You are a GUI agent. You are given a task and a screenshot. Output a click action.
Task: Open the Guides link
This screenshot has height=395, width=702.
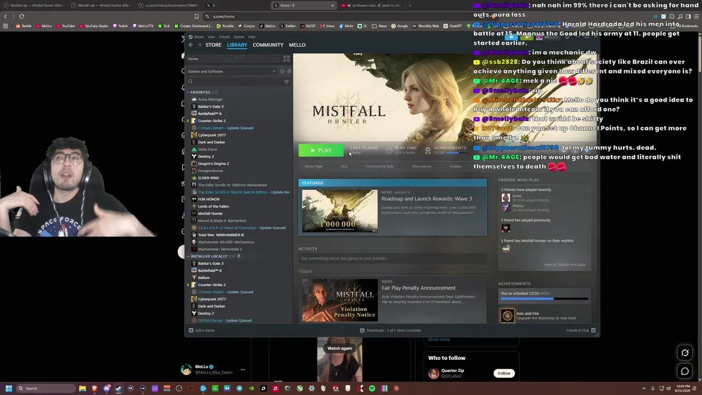455,166
